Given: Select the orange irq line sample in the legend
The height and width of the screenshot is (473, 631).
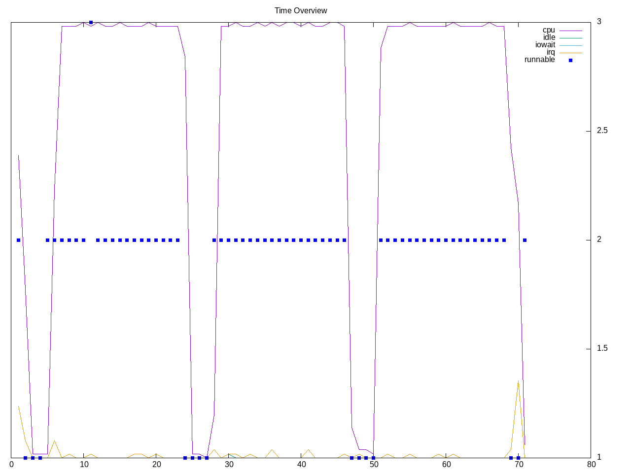Looking at the screenshot, I should click(x=570, y=53).
